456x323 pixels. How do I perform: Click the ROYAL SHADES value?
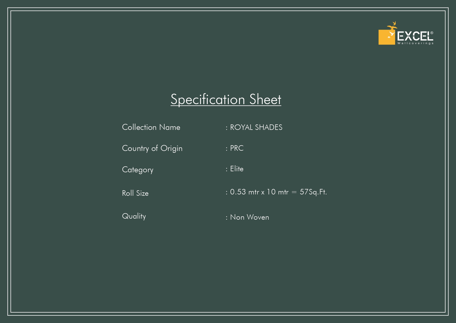click(256, 127)
